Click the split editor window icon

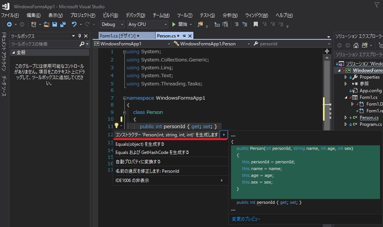point(327,51)
